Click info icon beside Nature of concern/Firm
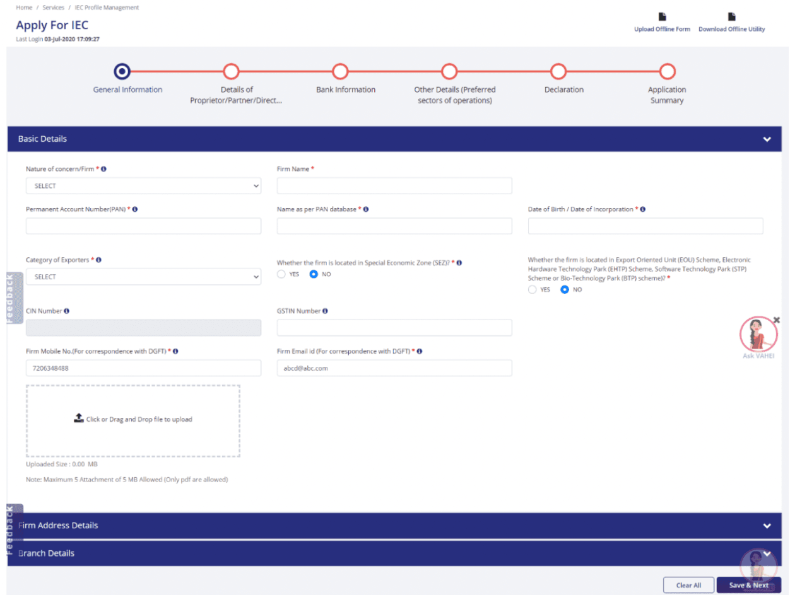The height and width of the screenshot is (595, 790). 103,169
